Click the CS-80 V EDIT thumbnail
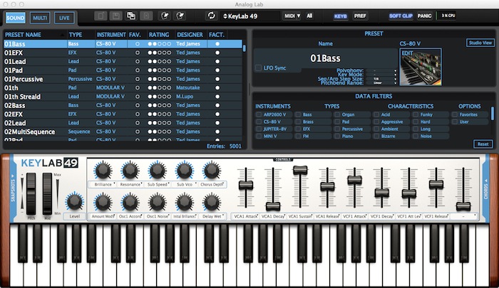 pyautogui.click(x=421, y=67)
